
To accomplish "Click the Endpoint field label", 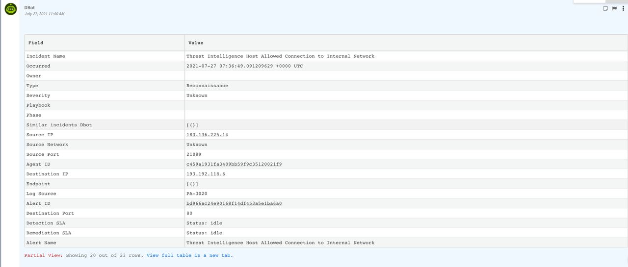I will coord(38,184).
